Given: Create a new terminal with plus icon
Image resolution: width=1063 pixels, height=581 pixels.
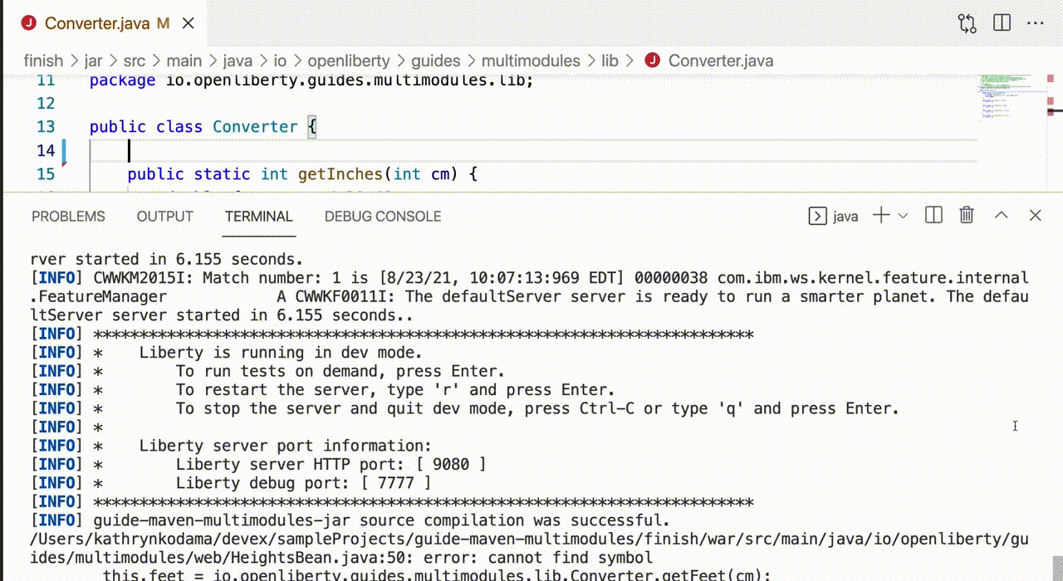Looking at the screenshot, I should [x=880, y=216].
